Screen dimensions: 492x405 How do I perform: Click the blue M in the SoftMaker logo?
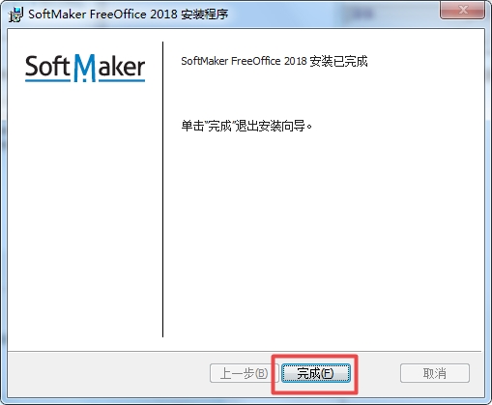point(85,68)
